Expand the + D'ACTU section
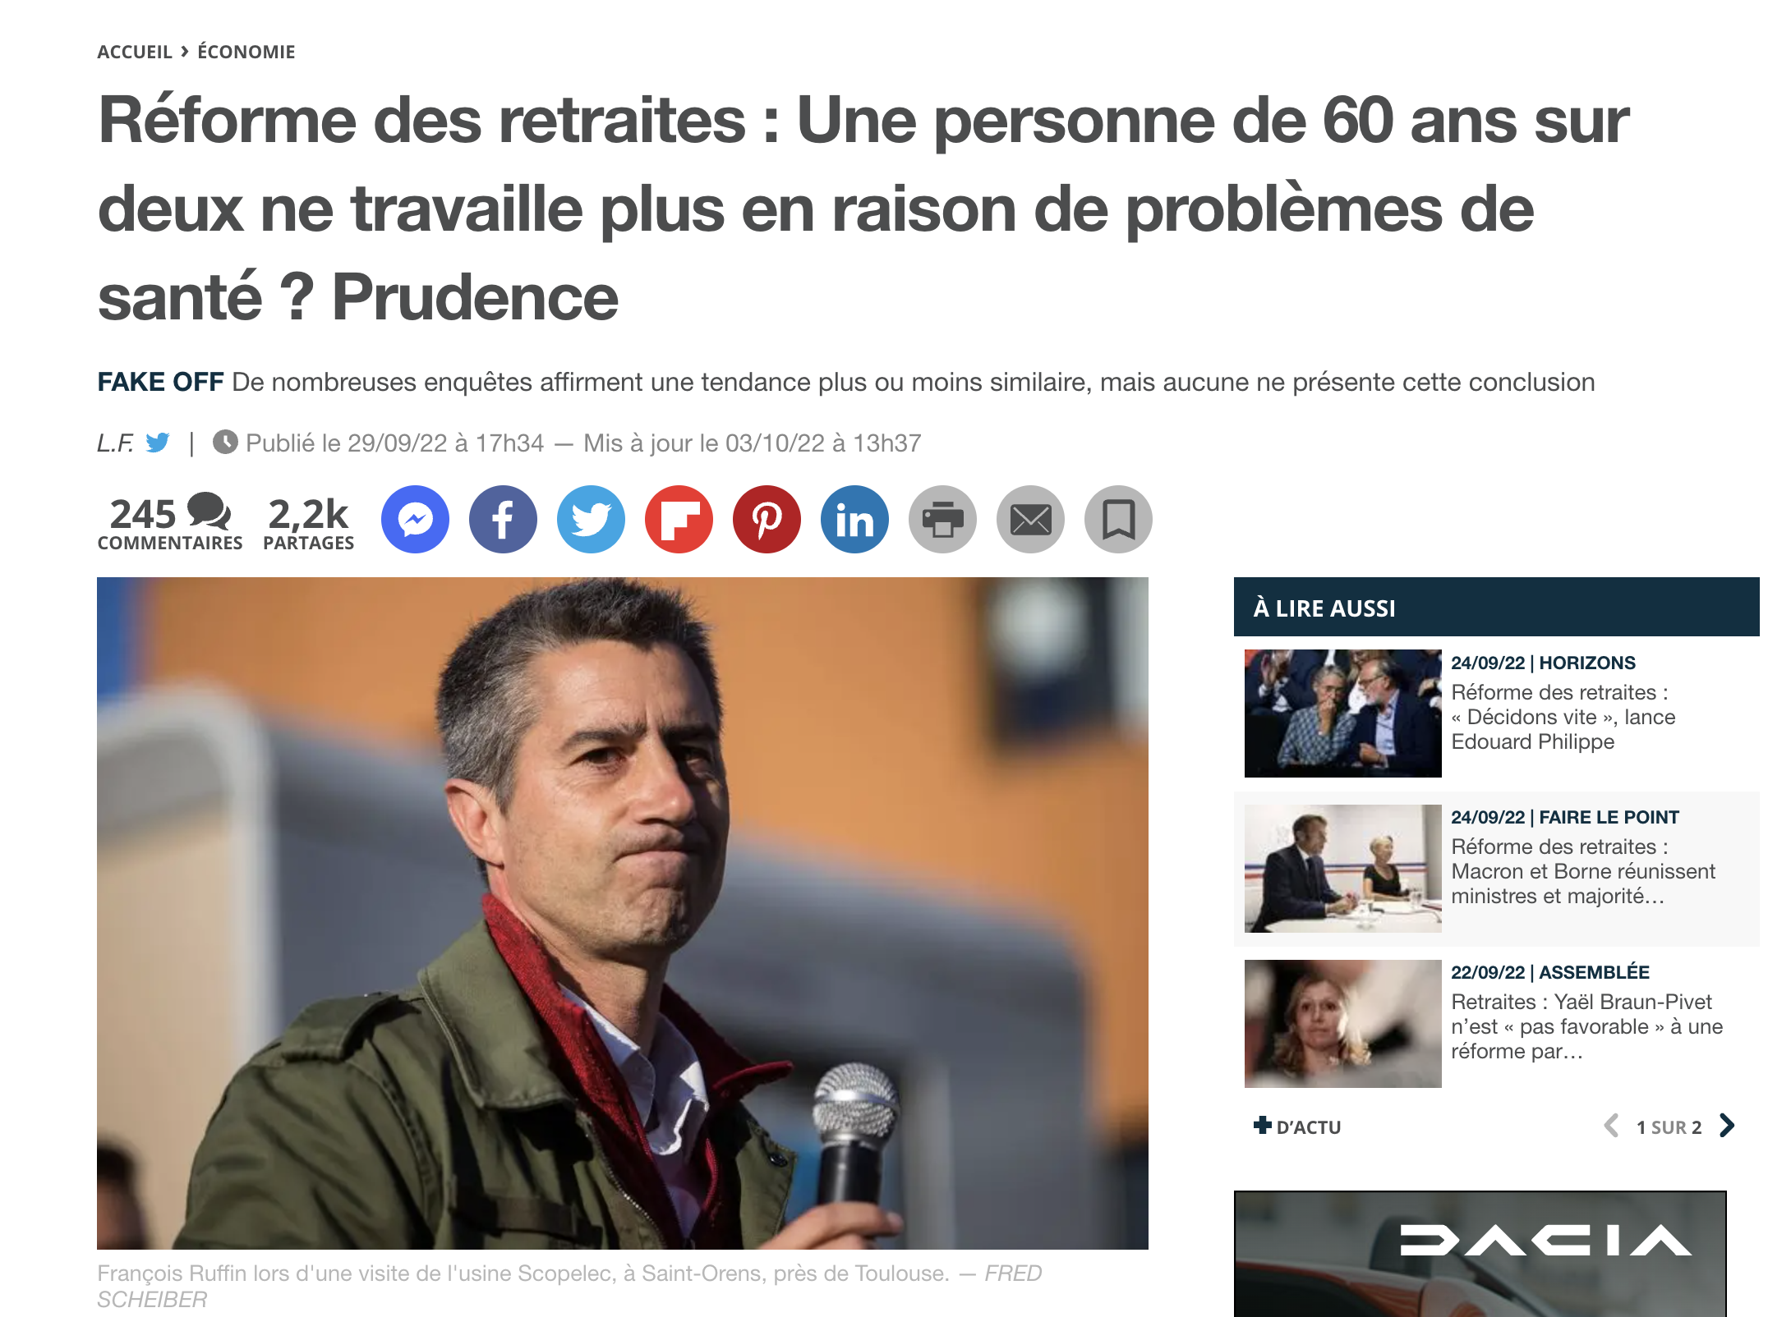 point(1297,1127)
